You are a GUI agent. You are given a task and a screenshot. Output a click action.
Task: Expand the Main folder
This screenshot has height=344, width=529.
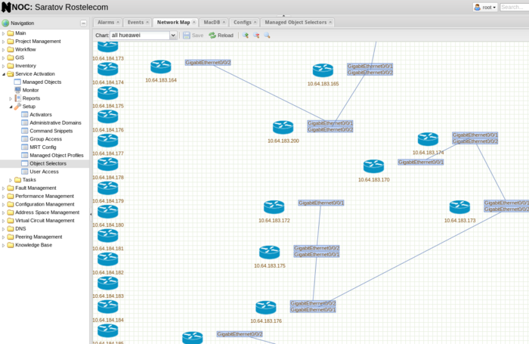click(x=4, y=33)
